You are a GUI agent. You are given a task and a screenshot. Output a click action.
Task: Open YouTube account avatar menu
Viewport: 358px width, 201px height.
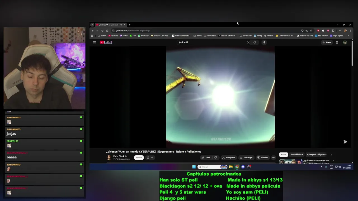[x=345, y=42]
